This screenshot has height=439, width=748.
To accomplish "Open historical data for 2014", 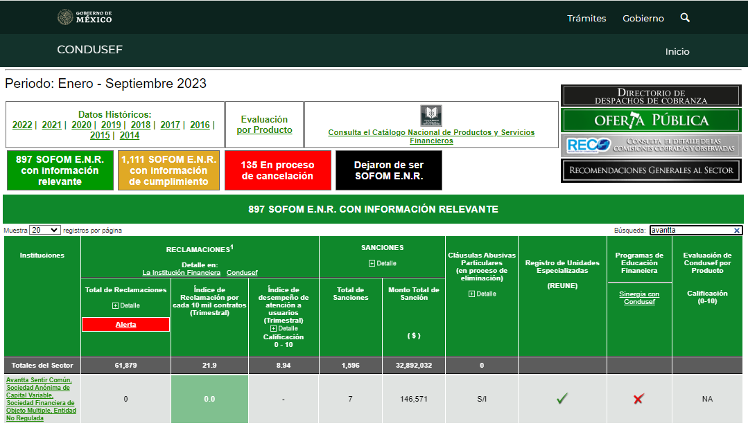I will pyautogui.click(x=130, y=136).
